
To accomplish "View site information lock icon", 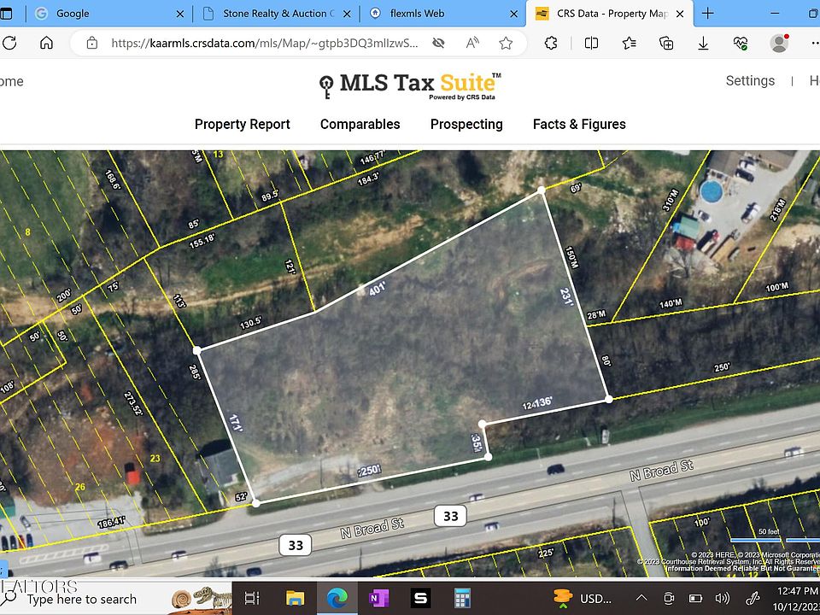I will click(x=92, y=43).
